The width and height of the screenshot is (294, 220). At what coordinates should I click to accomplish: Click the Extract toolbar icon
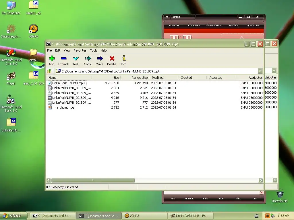click(x=63, y=61)
